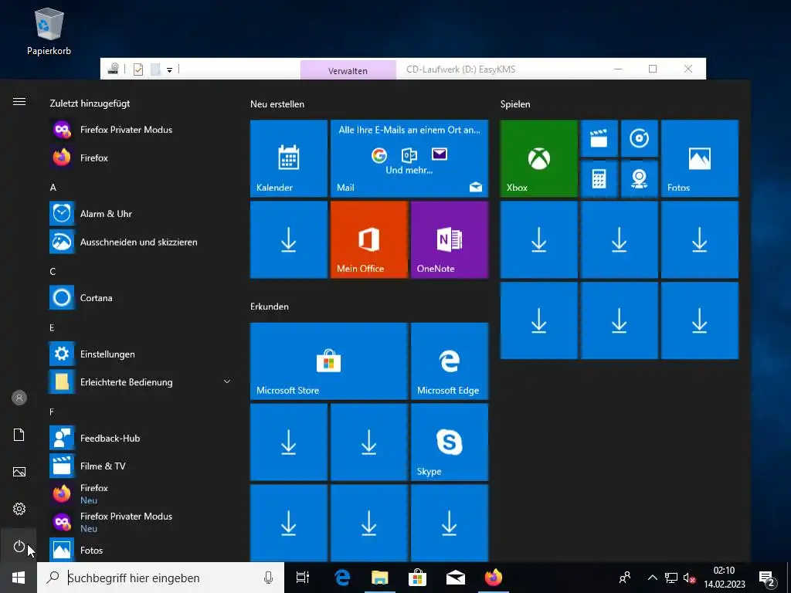Click the letter E group header
Viewport: 791px width, 593px height.
point(52,327)
